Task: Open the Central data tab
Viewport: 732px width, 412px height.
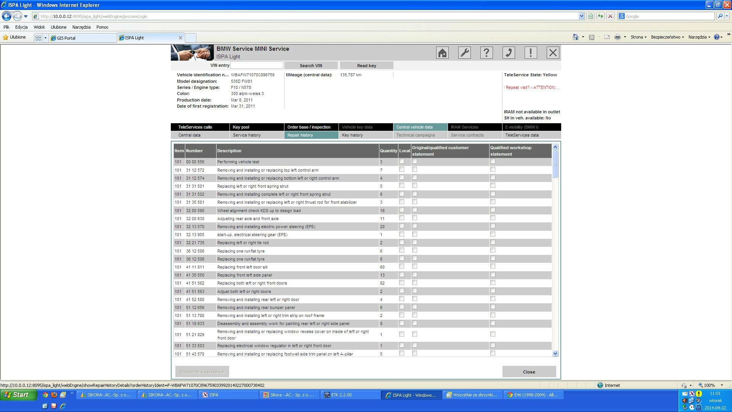Action: (x=200, y=135)
